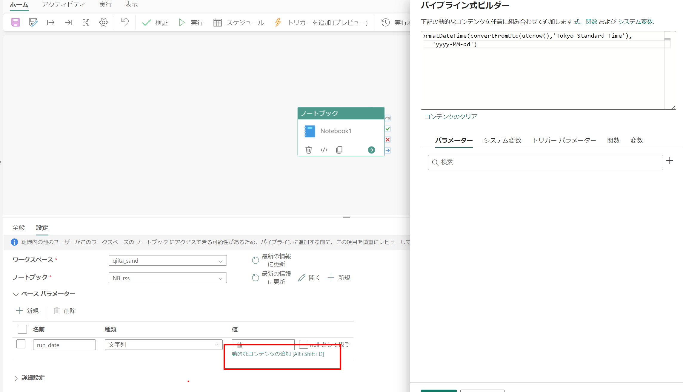Open the ワークスペース qiita_sand dropdown
The height and width of the screenshot is (392, 683).
pyautogui.click(x=167, y=261)
